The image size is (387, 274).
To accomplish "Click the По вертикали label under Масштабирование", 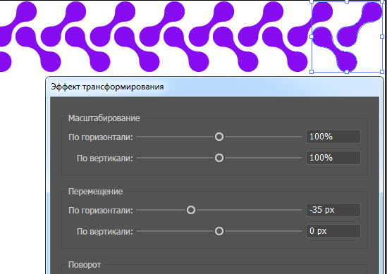I will [x=105, y=158].
